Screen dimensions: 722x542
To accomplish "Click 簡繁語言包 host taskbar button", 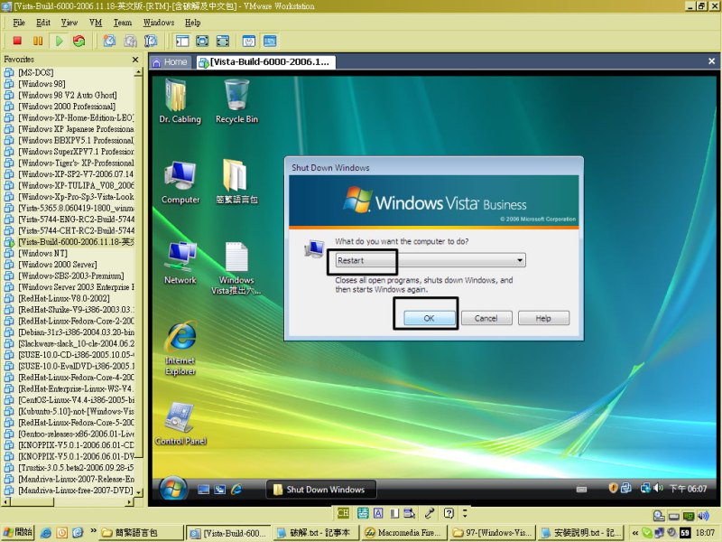I will tap(141, 533).
